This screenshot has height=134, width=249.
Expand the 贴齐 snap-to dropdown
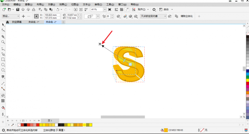coord(148,10)
